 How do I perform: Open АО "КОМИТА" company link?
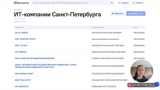click(x=21, y=52)
